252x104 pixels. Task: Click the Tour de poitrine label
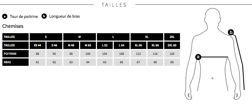[x=24, y=16]
